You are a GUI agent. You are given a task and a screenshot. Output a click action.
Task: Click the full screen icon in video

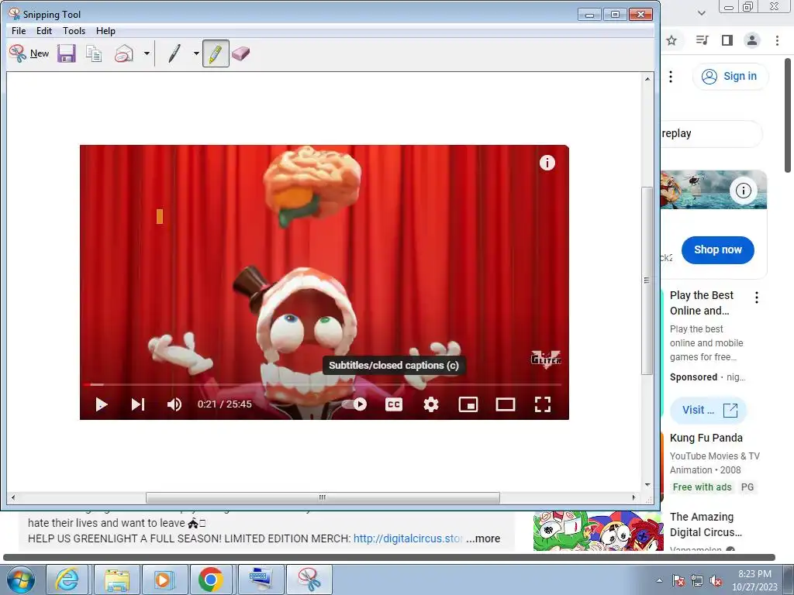click(x=543, y=404)
